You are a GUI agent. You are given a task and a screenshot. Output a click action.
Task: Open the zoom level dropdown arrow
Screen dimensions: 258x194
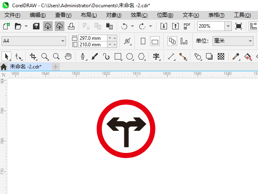click(228, 26)
